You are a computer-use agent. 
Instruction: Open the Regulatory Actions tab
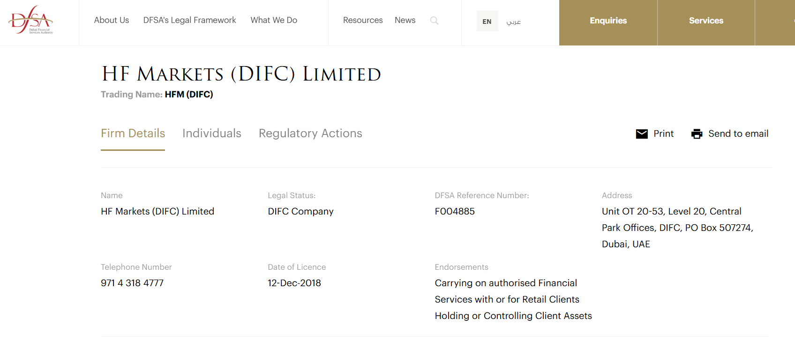tap(310, 133)
